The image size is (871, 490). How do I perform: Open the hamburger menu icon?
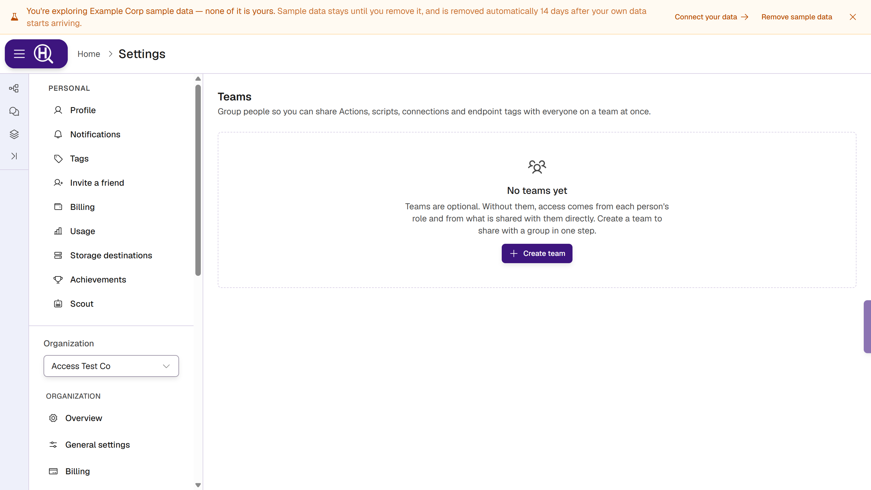click(19, 54)
